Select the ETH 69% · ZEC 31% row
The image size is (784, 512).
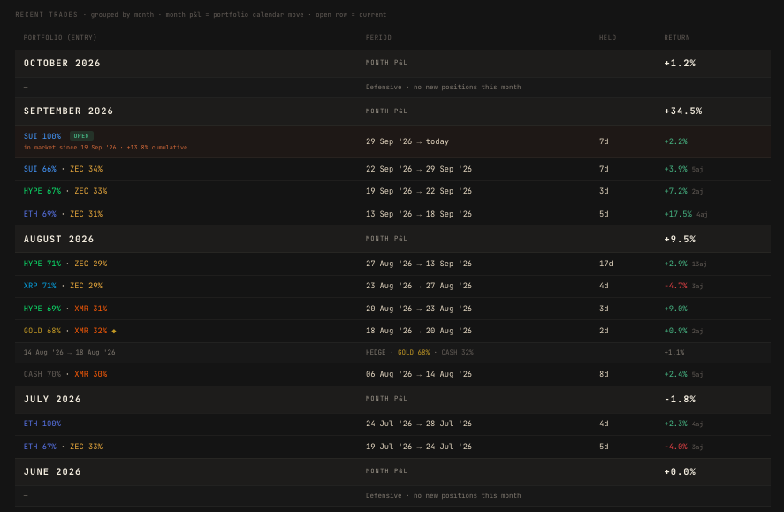point(392,214)
